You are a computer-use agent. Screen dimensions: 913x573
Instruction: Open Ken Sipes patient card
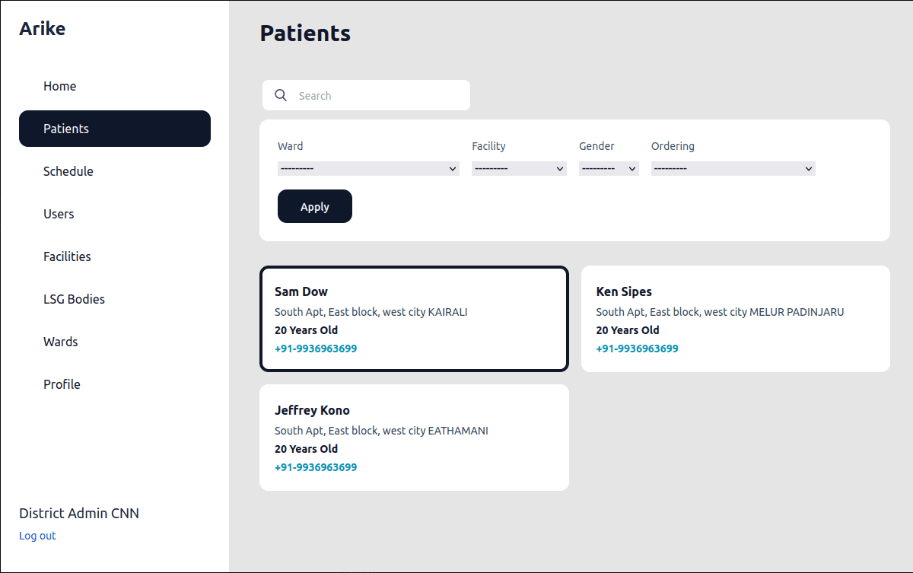pyautogui.click(x=736, y=319)
